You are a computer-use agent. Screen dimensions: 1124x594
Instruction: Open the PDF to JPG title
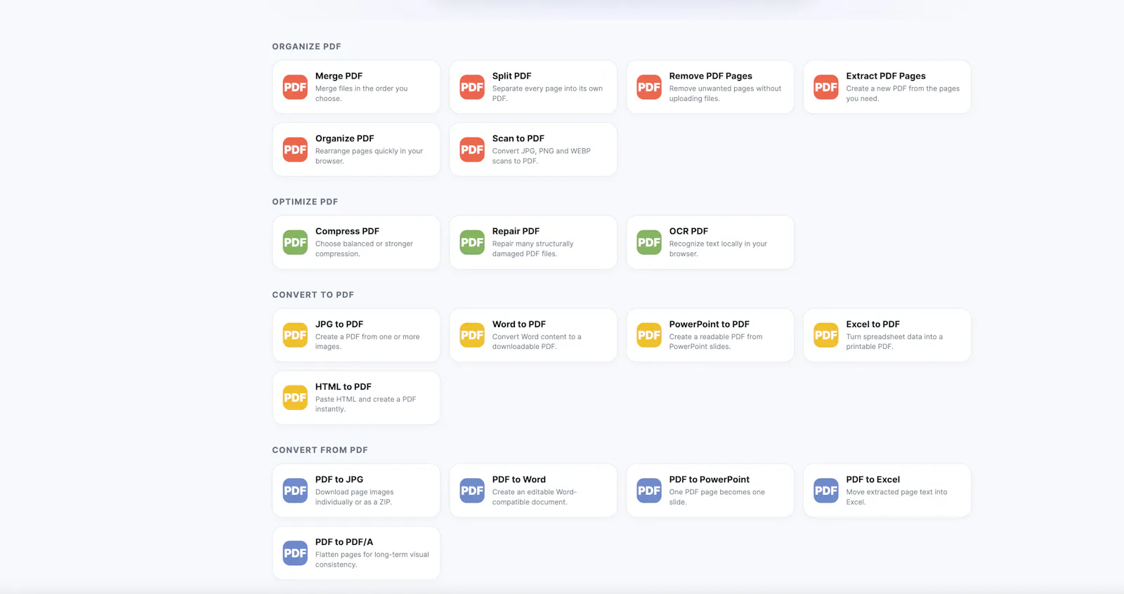pos(339,480)
